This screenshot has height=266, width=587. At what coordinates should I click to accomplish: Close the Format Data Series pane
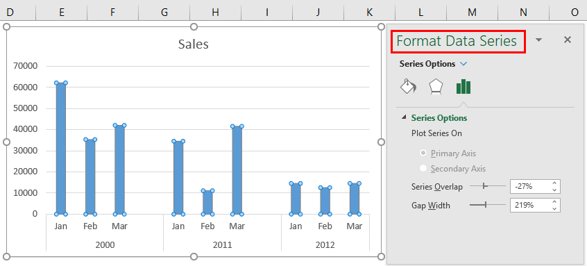point(568,40)
